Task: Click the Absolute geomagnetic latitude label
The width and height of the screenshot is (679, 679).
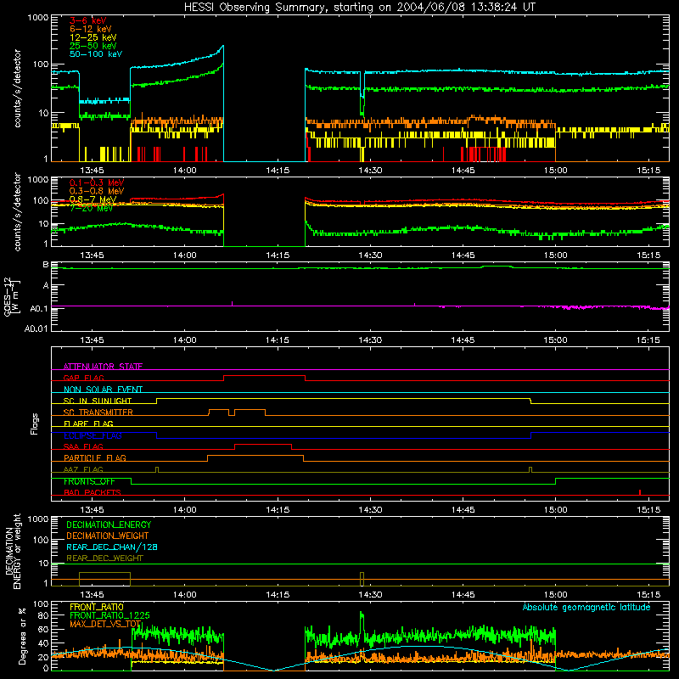Action: click(586, 608)
